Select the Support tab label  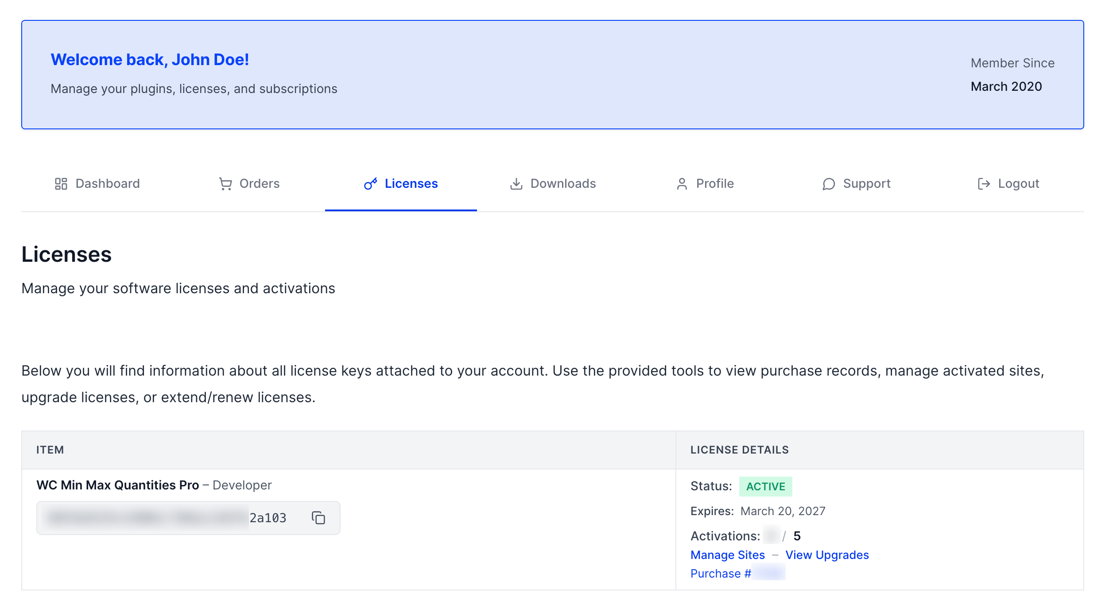pos(866,184)
